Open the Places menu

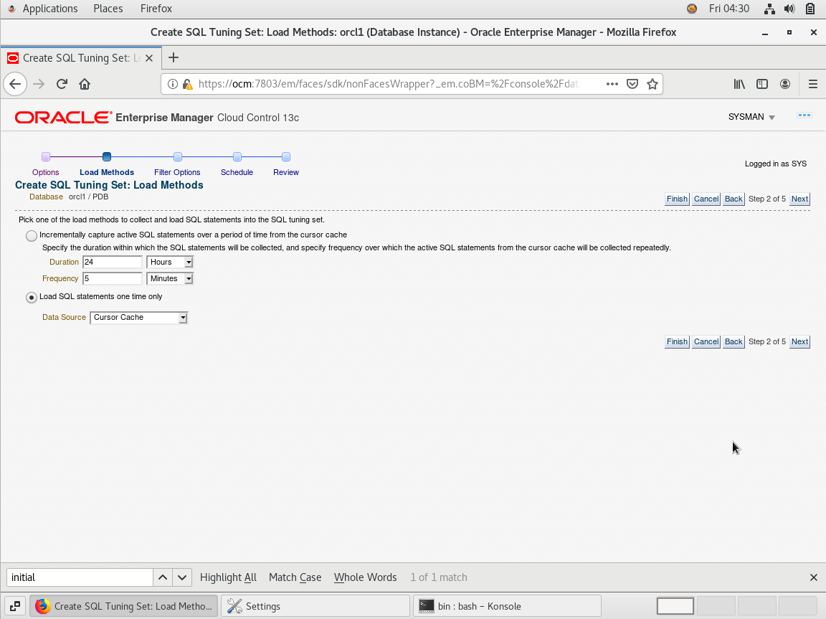pyautogui.click(x=108, y=9)
